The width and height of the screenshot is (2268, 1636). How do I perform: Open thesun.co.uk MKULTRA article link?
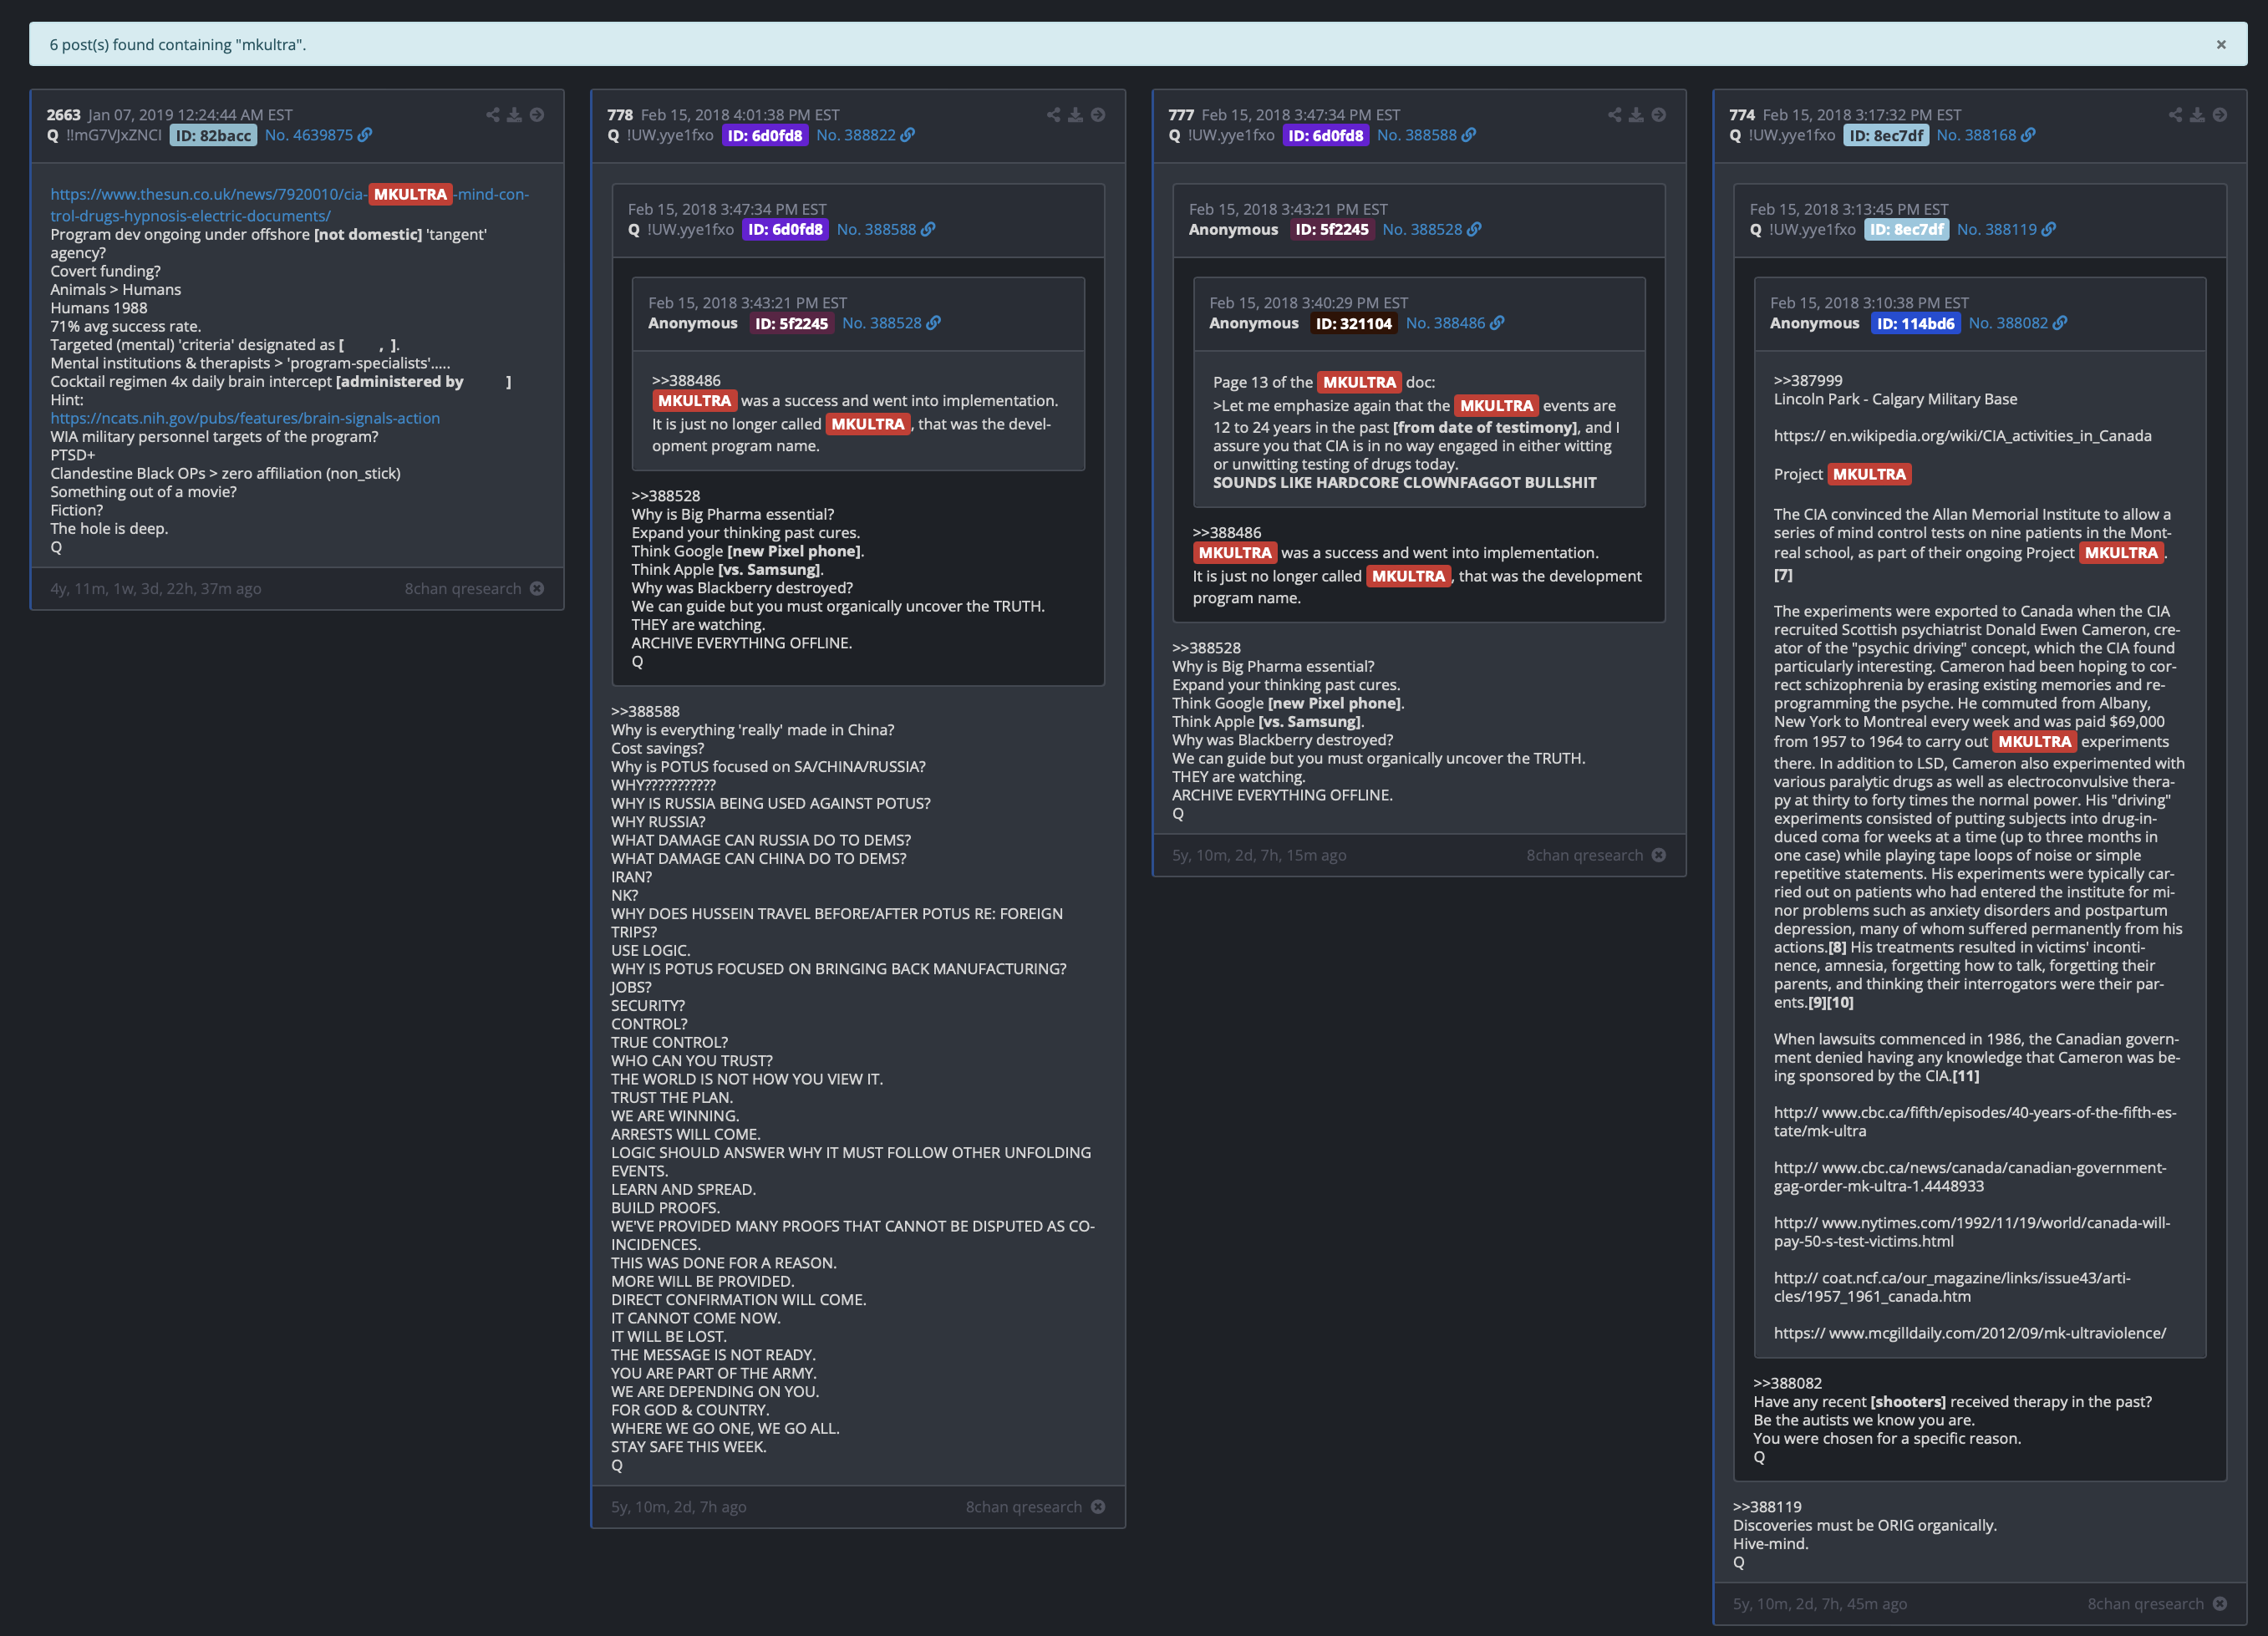[290, 204]
